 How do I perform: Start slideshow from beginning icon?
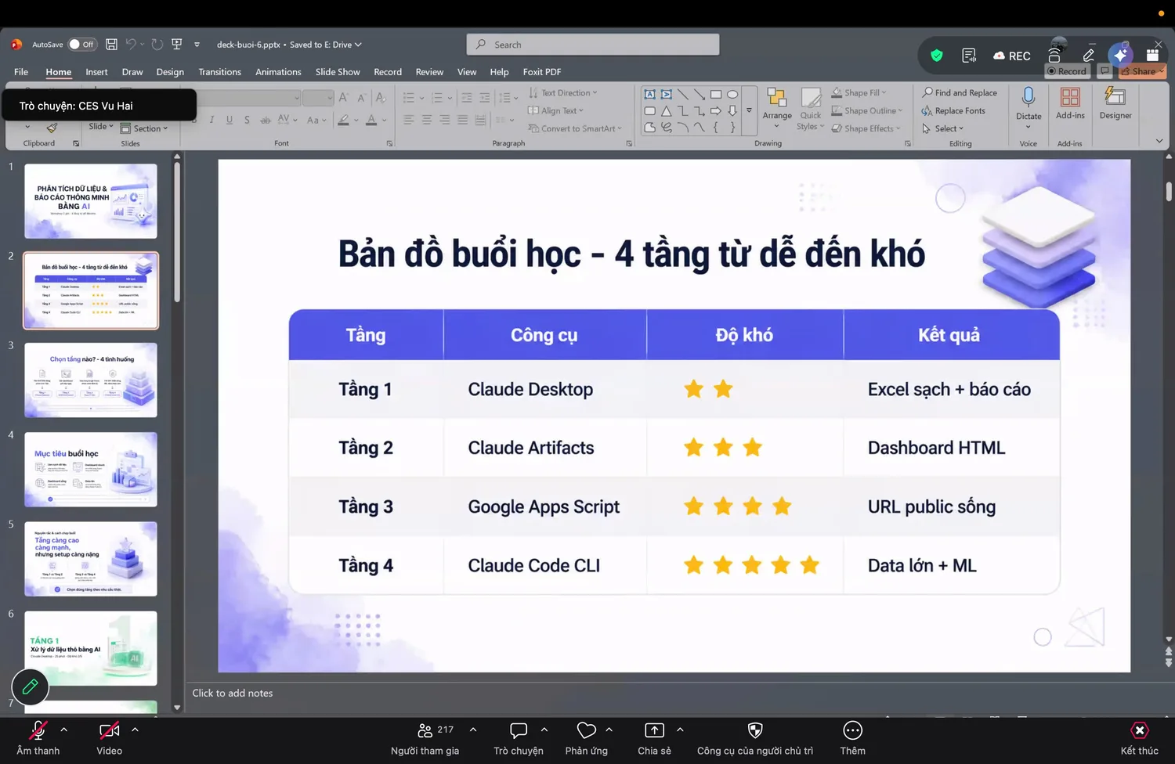[177, 45]
